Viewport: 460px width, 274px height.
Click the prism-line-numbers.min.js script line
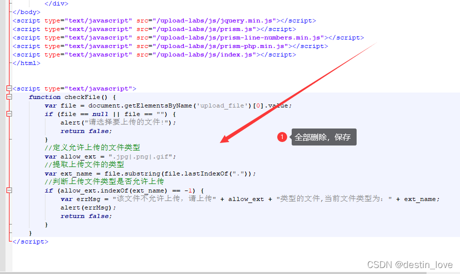[x=188, y=37]
